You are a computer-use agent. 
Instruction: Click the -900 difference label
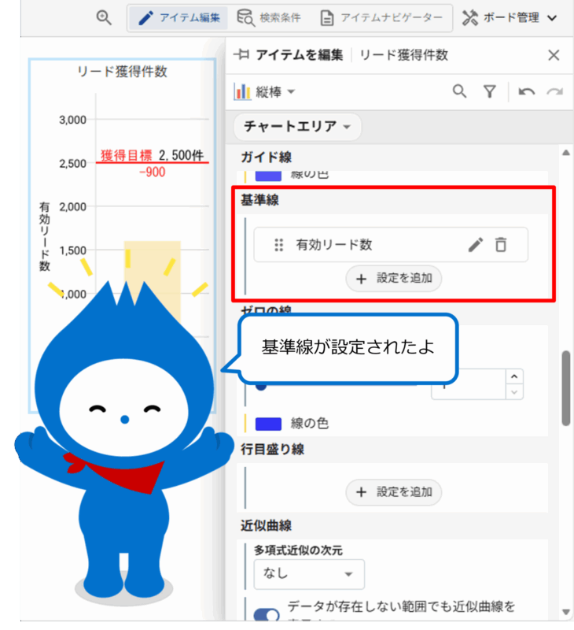[152, 172]
